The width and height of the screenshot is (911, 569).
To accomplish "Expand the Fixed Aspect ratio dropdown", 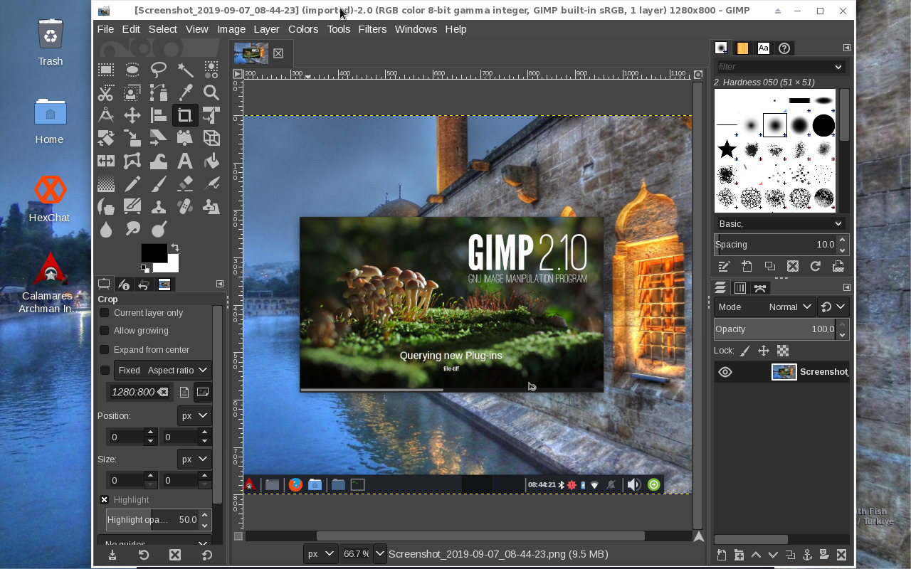I will (x=163, y=370).
